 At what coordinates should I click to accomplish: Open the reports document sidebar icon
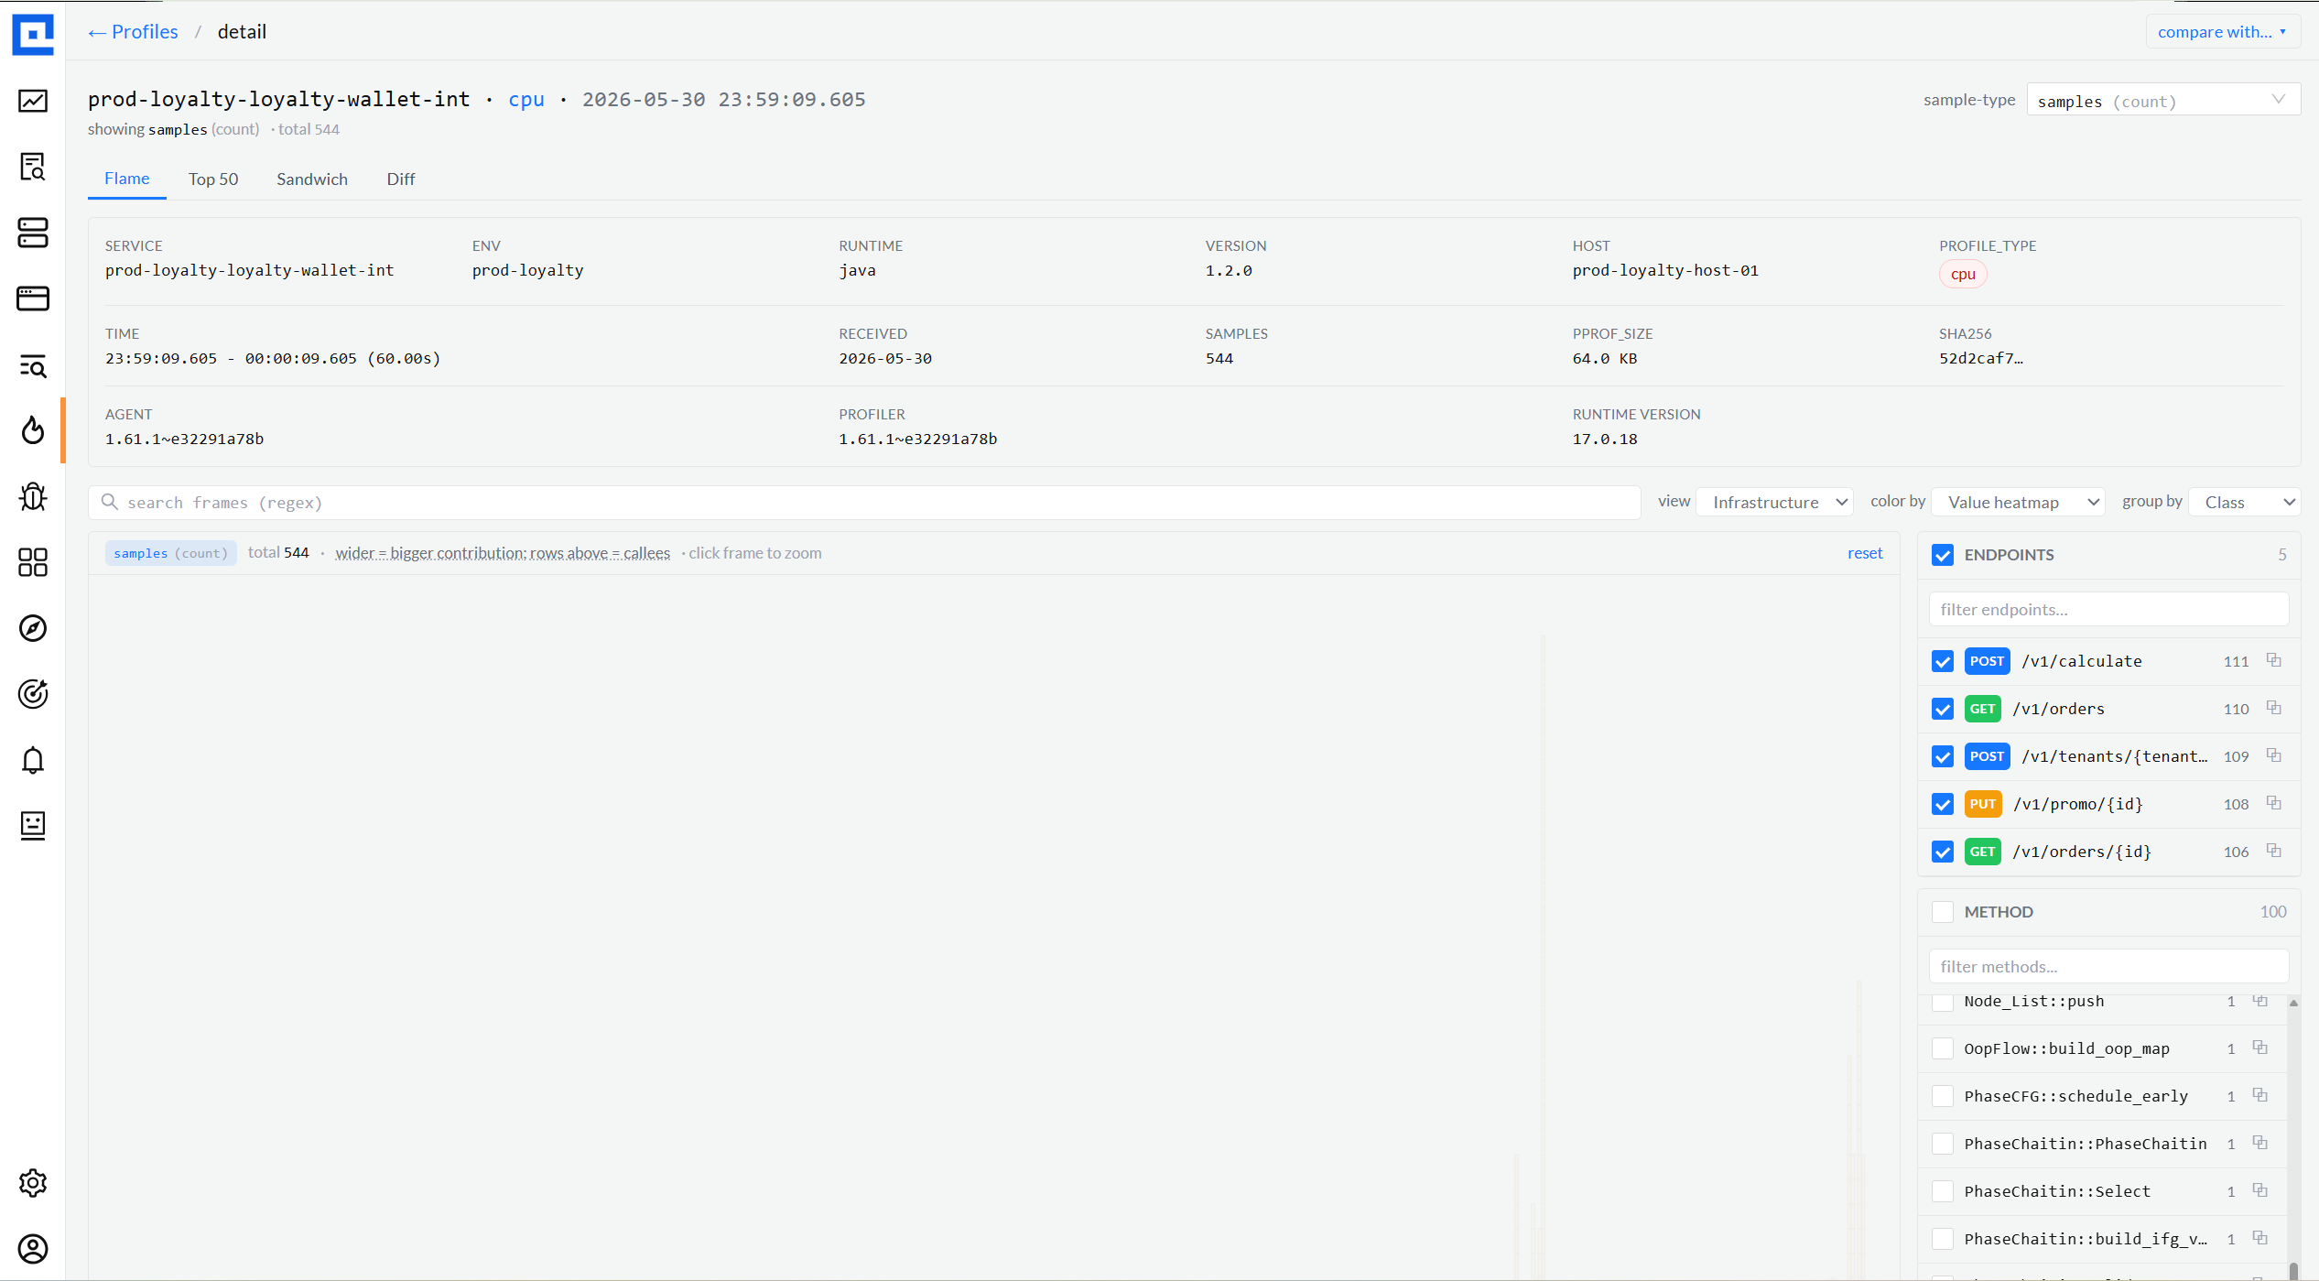[x=33, y=826]
